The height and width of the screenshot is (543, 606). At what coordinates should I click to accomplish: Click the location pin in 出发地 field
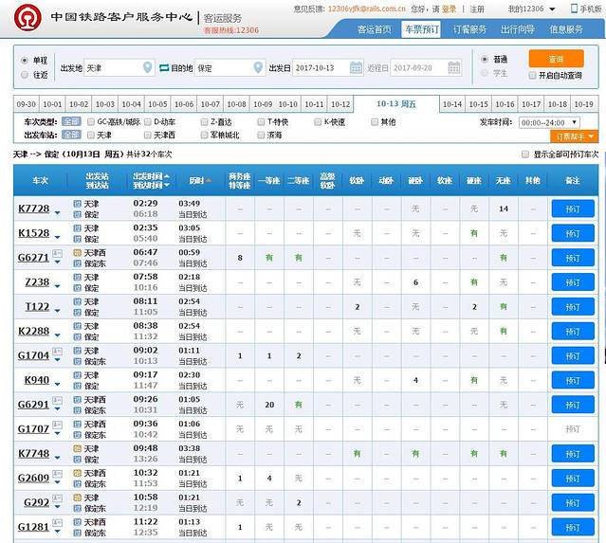[x=147, y=68]
